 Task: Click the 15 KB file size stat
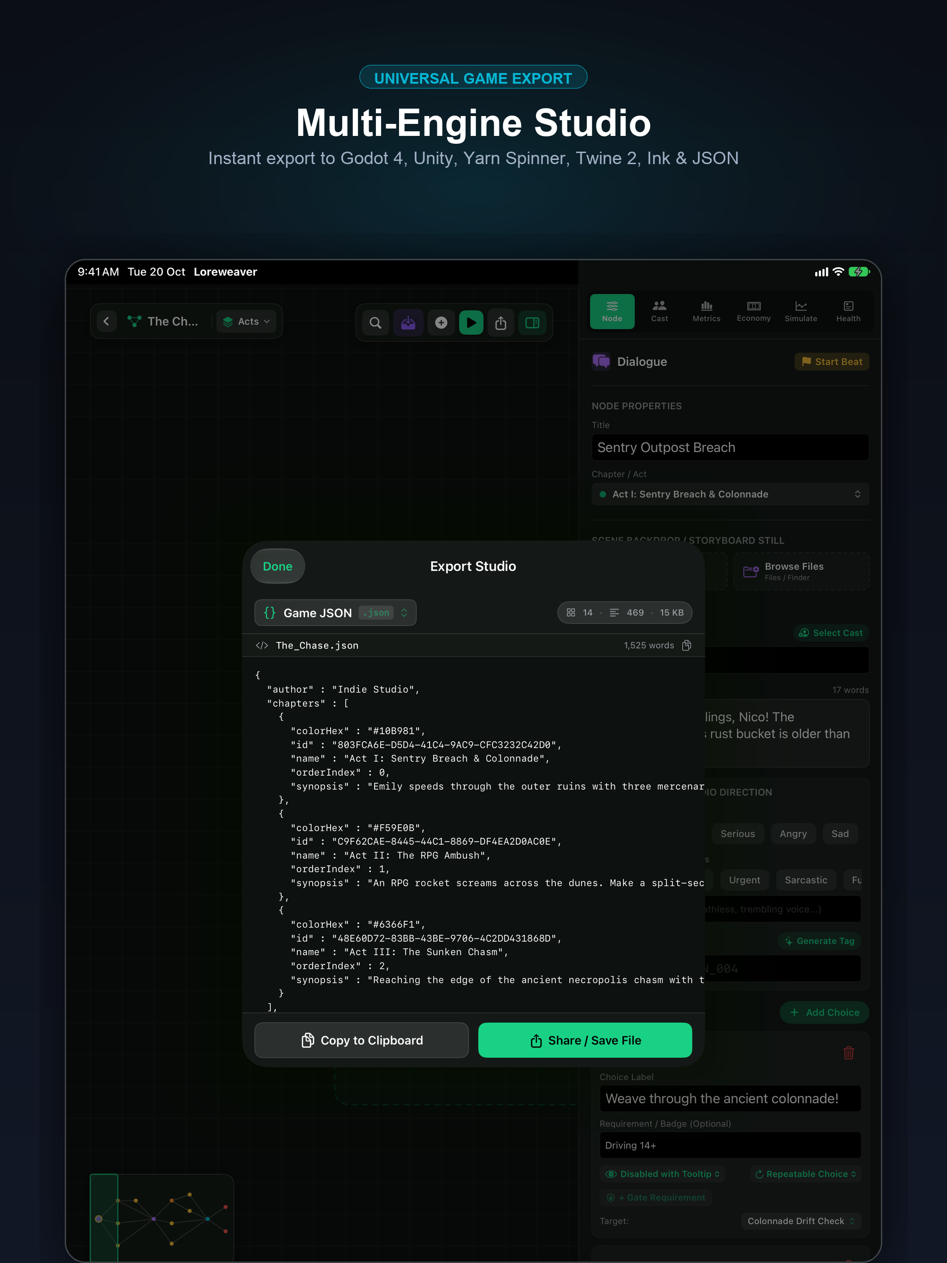pyautogui.click(x=672, y=613)
